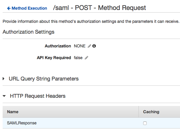This screenshot has height=132, width=180.
Task: Show Authorization info via the info icon
Action: pos(94,46)
